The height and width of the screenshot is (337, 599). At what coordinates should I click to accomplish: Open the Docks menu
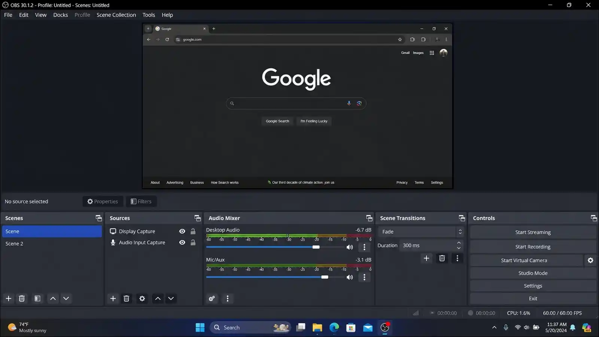[x=61, y=15]
